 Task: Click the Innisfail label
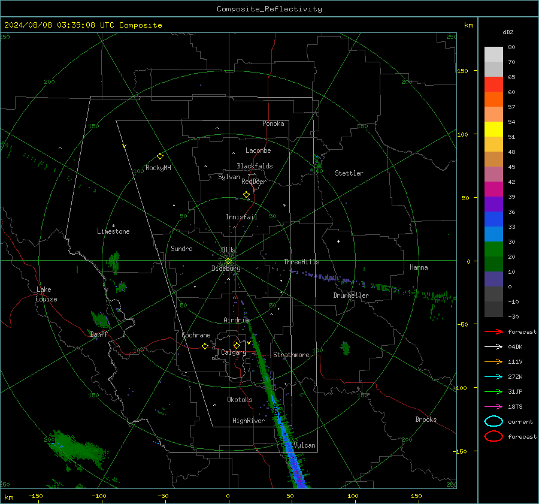[x=241, y=217]
